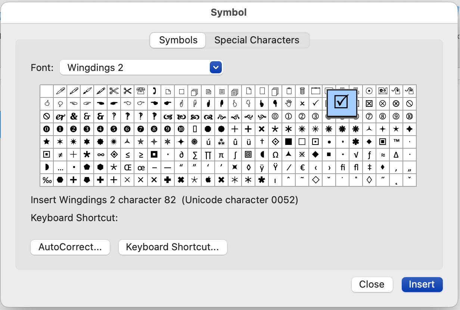460x310 pixels.
Task: Select the euro currency symbol
Action: (302, 167)
